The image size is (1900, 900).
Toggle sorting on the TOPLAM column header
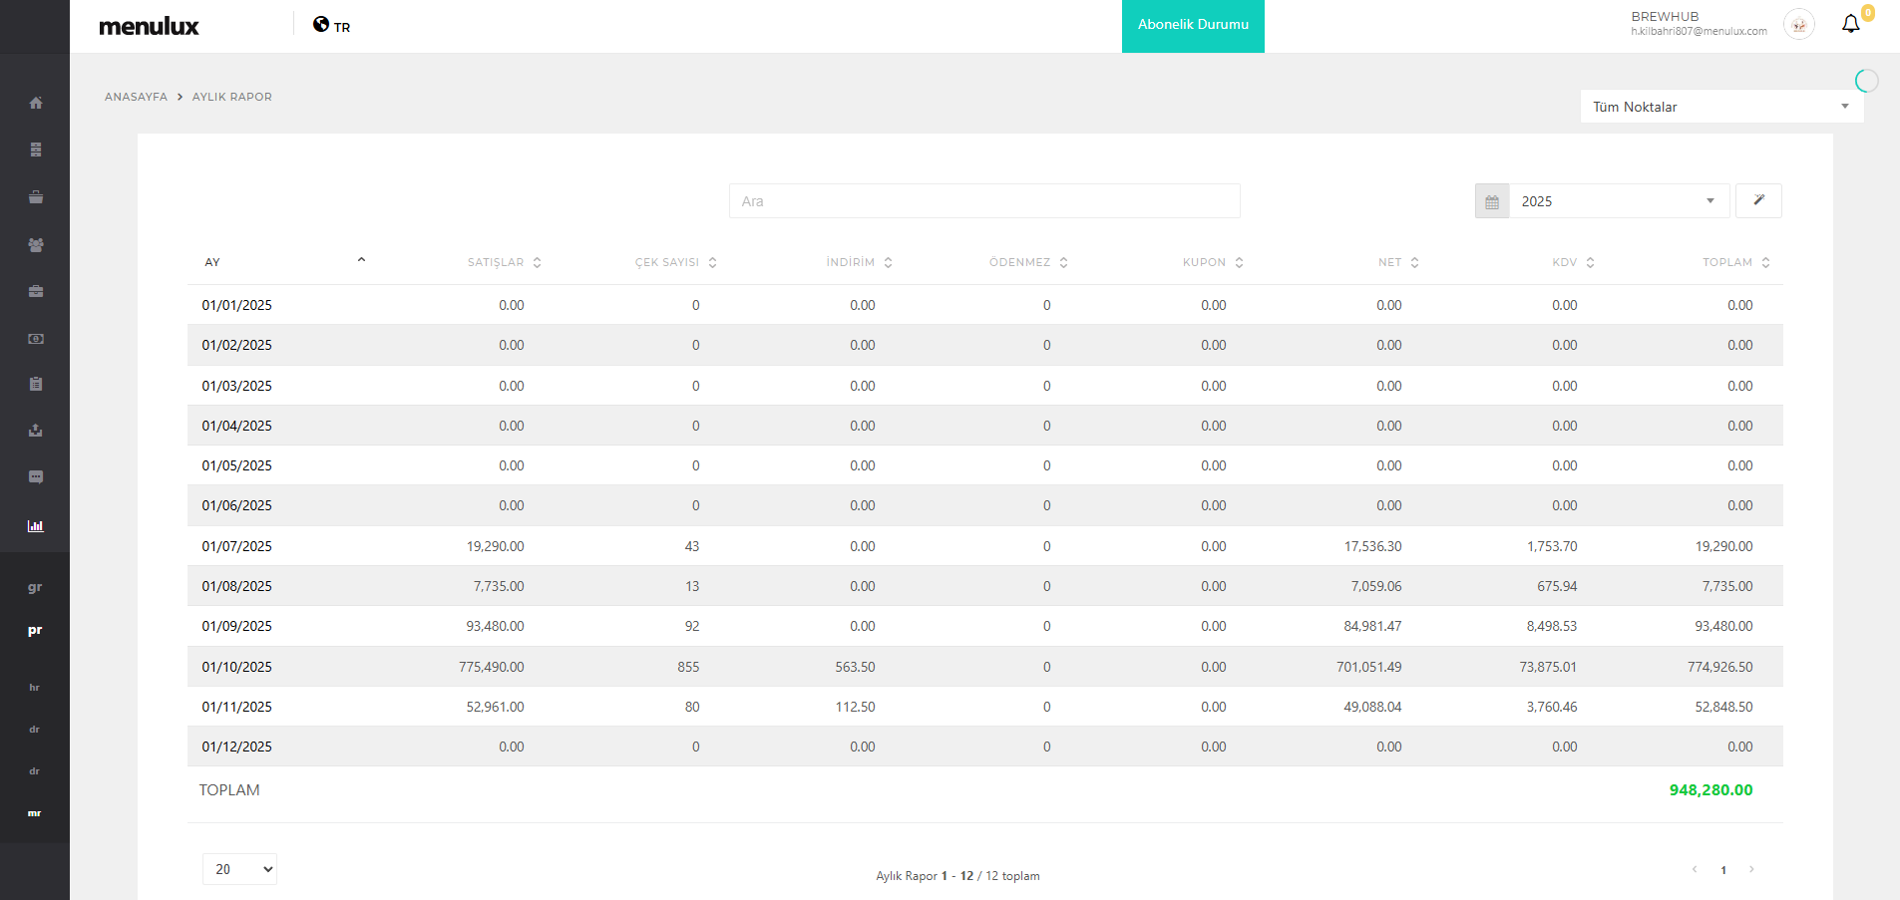pos(1735,262)
